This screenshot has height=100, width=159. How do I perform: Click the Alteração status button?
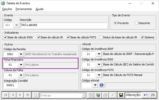(x=133, y=95)
